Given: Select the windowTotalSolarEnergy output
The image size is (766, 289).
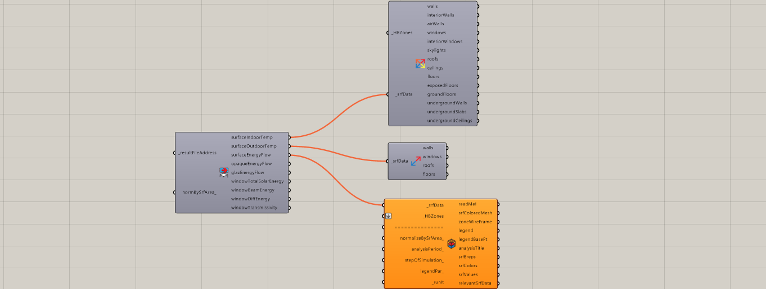Looking at the screenshot, I should click(258, 181).
